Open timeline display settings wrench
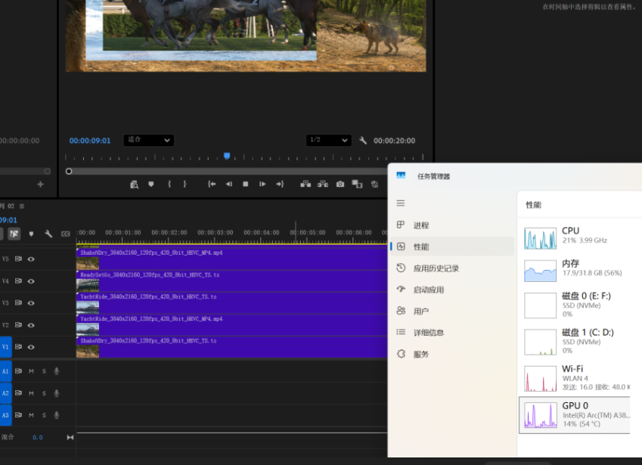642x465 pixels. 48,234
